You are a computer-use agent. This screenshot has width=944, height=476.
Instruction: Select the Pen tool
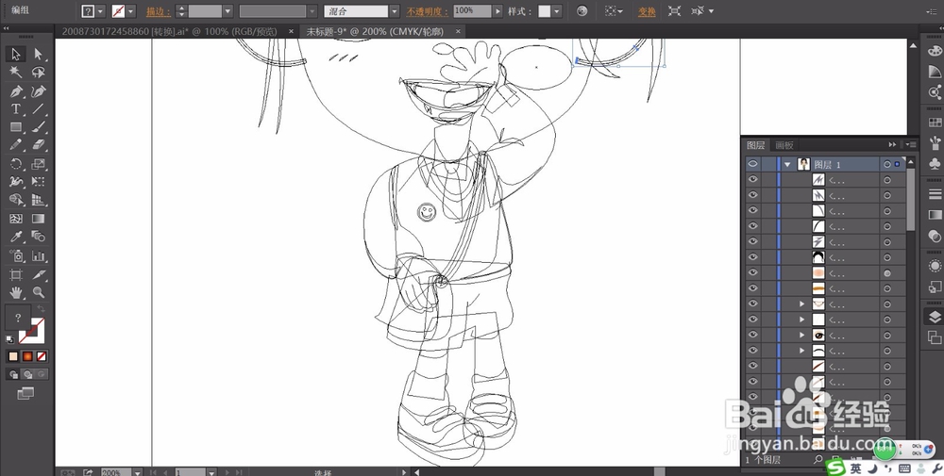point(16,91)
